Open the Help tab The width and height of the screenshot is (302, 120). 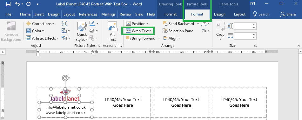151,14
